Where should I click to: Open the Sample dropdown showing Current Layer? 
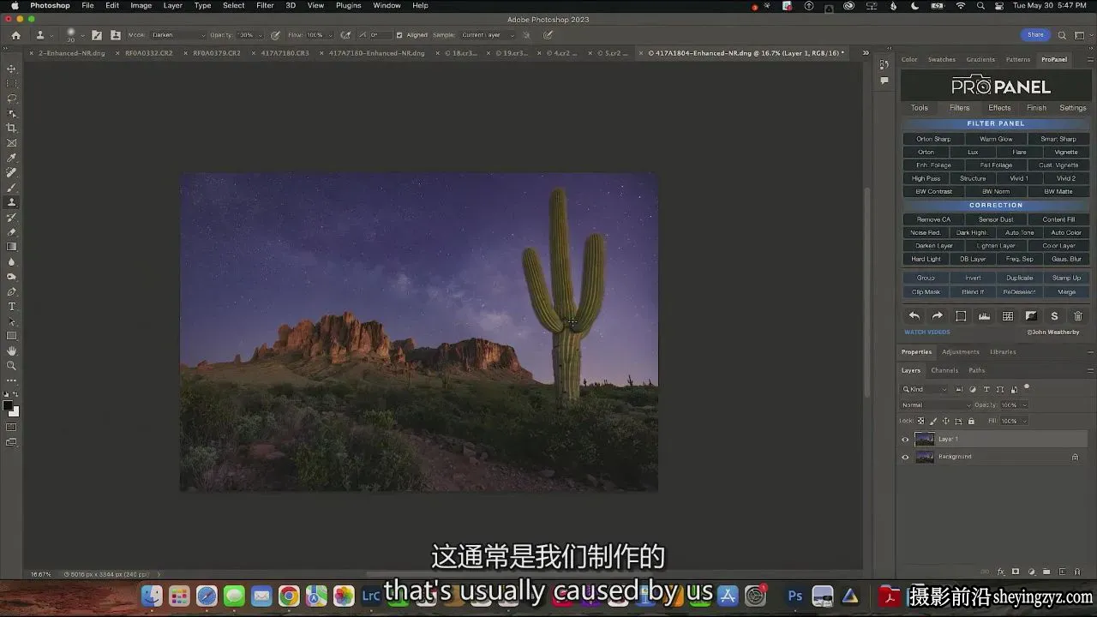pos(489,35)
